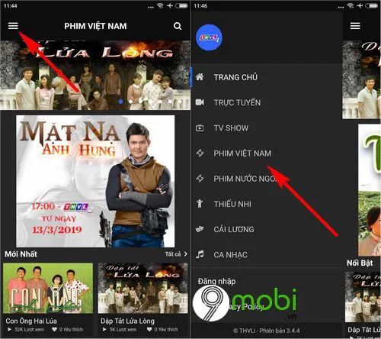Tap the Nổi Bật section heading
This screenshot has width=381, height=339.
tap(360, 263)
